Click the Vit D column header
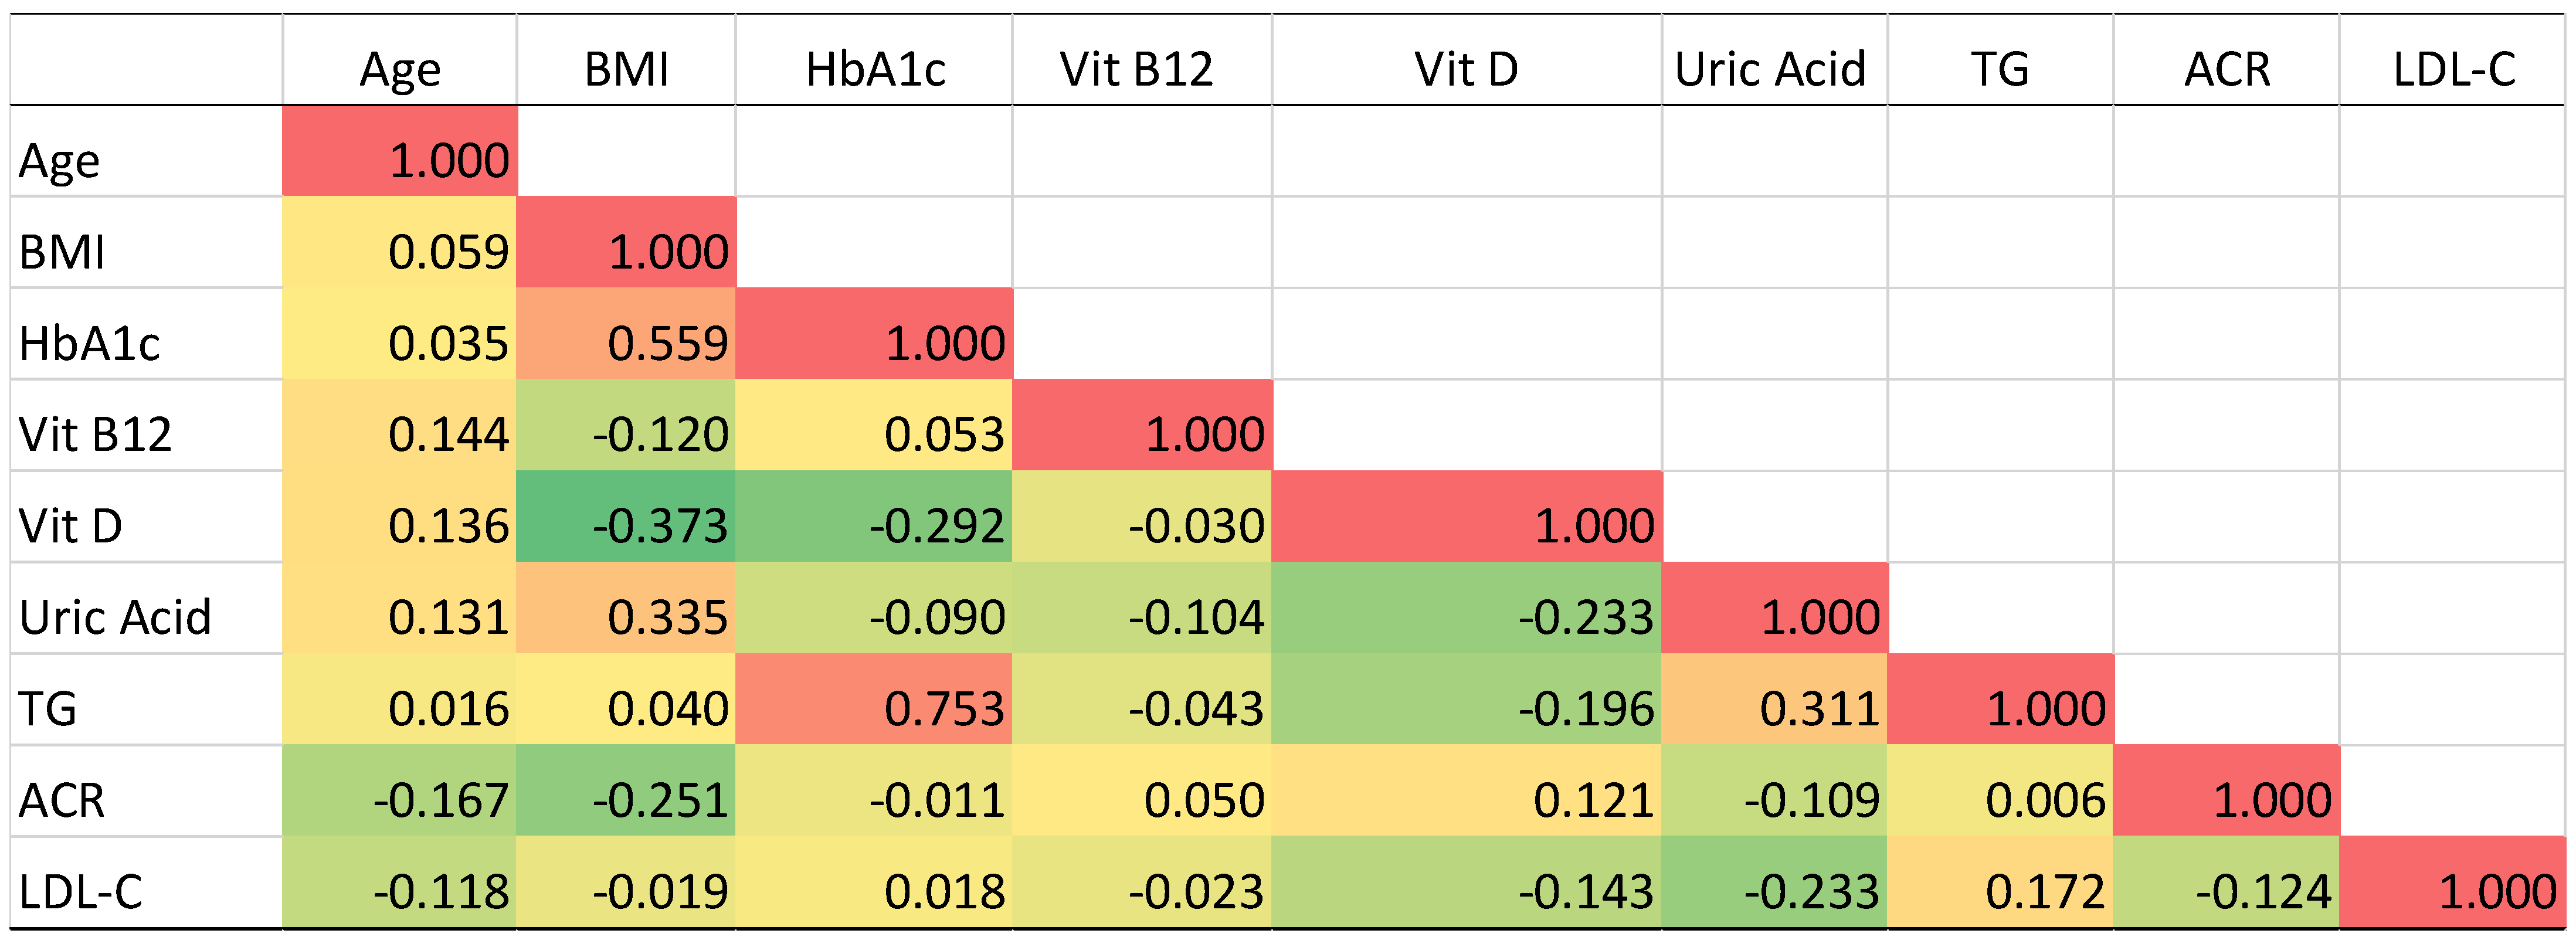 click(1466, 69)
